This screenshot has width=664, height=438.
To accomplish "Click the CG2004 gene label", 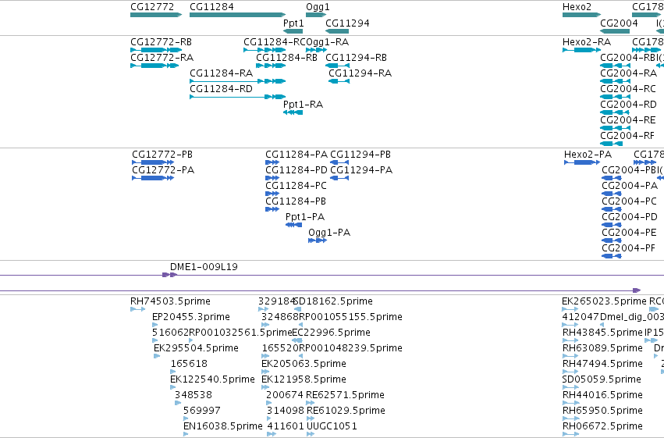I will click(619, 23).
